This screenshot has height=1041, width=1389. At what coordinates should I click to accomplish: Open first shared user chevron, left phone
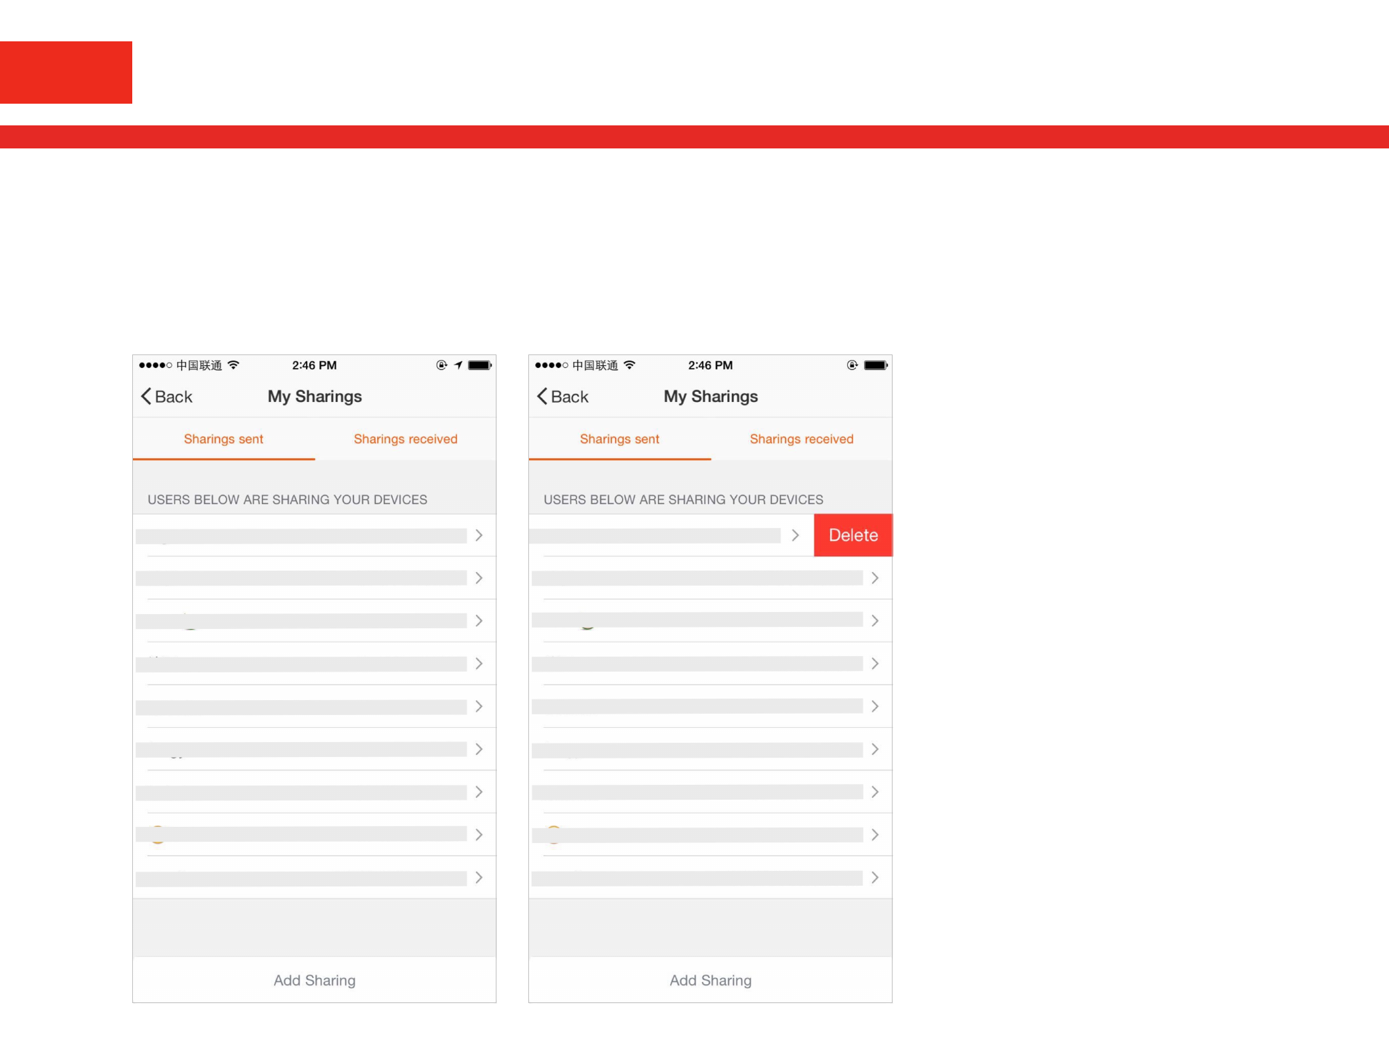[479, 535]
